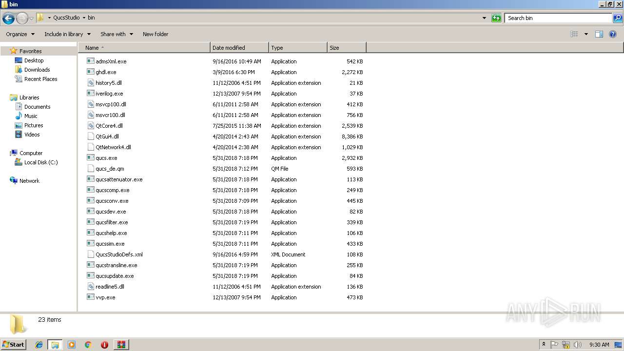
Task: Select the qucstransline.exe file name
Action: (x=117, y=265)
